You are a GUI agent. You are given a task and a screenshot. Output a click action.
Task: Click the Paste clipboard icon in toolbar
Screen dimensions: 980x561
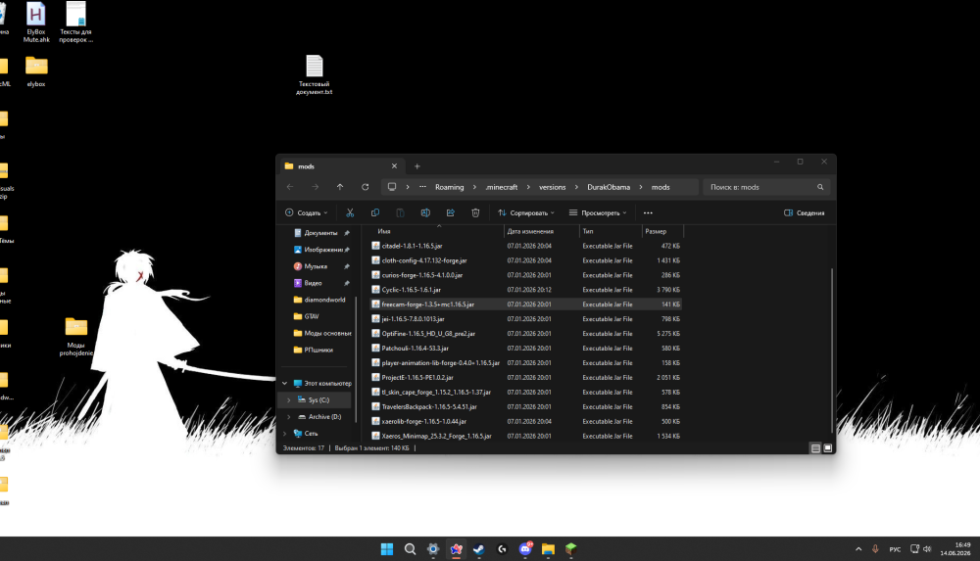tap(400, 213)
